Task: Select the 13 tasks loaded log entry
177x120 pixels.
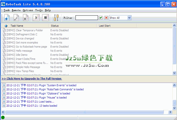Action: coord(32,106)
